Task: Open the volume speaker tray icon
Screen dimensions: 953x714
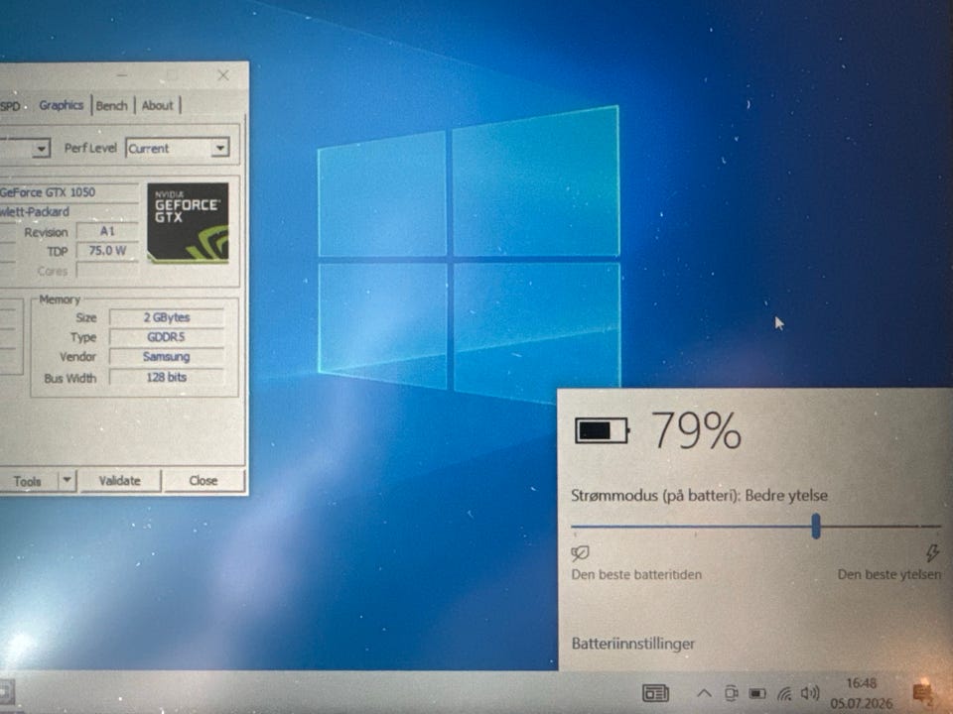Action: (810, 692)
